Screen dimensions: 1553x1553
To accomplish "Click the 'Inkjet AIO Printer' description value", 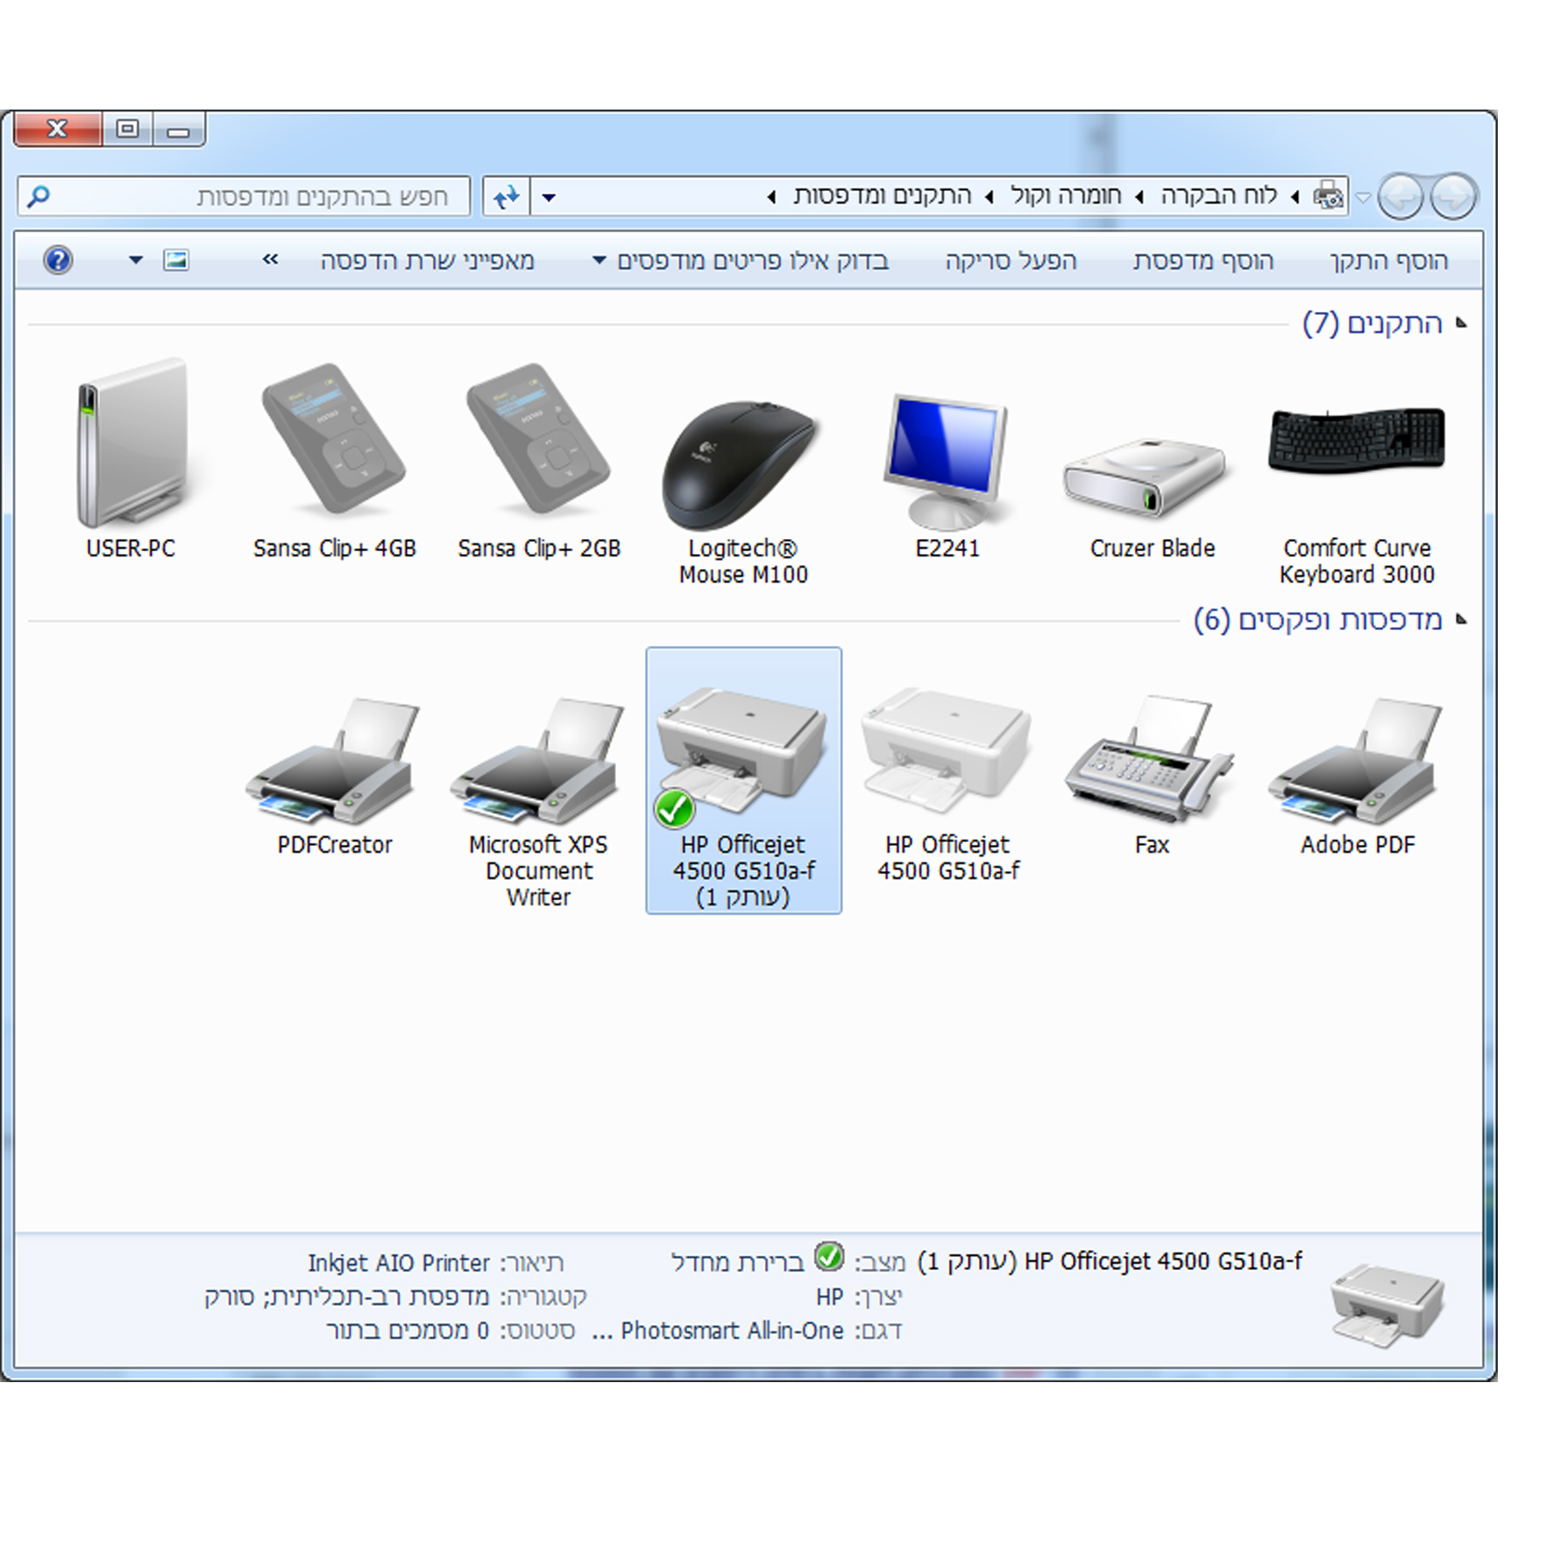I will [x=399, y=1263].
